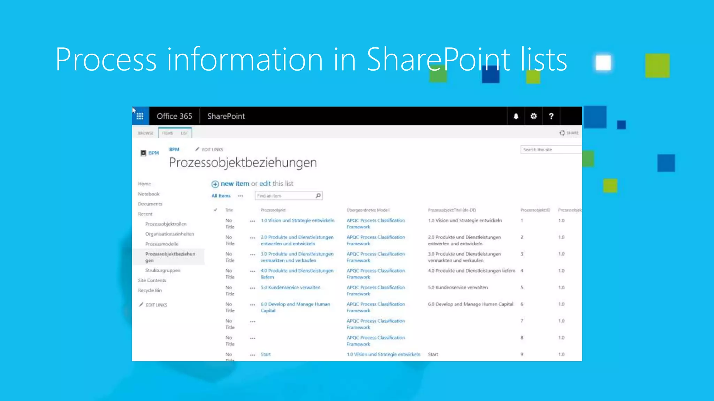Open the settings gear menu
This screenshot has height=401, width=714.
click(x=534, y=116)
